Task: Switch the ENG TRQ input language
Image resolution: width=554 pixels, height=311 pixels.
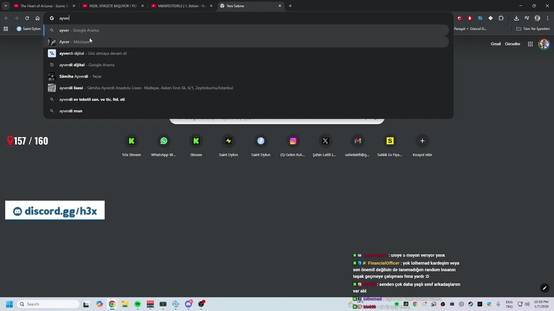Action: pyautogui.click(x=509, y=304)
